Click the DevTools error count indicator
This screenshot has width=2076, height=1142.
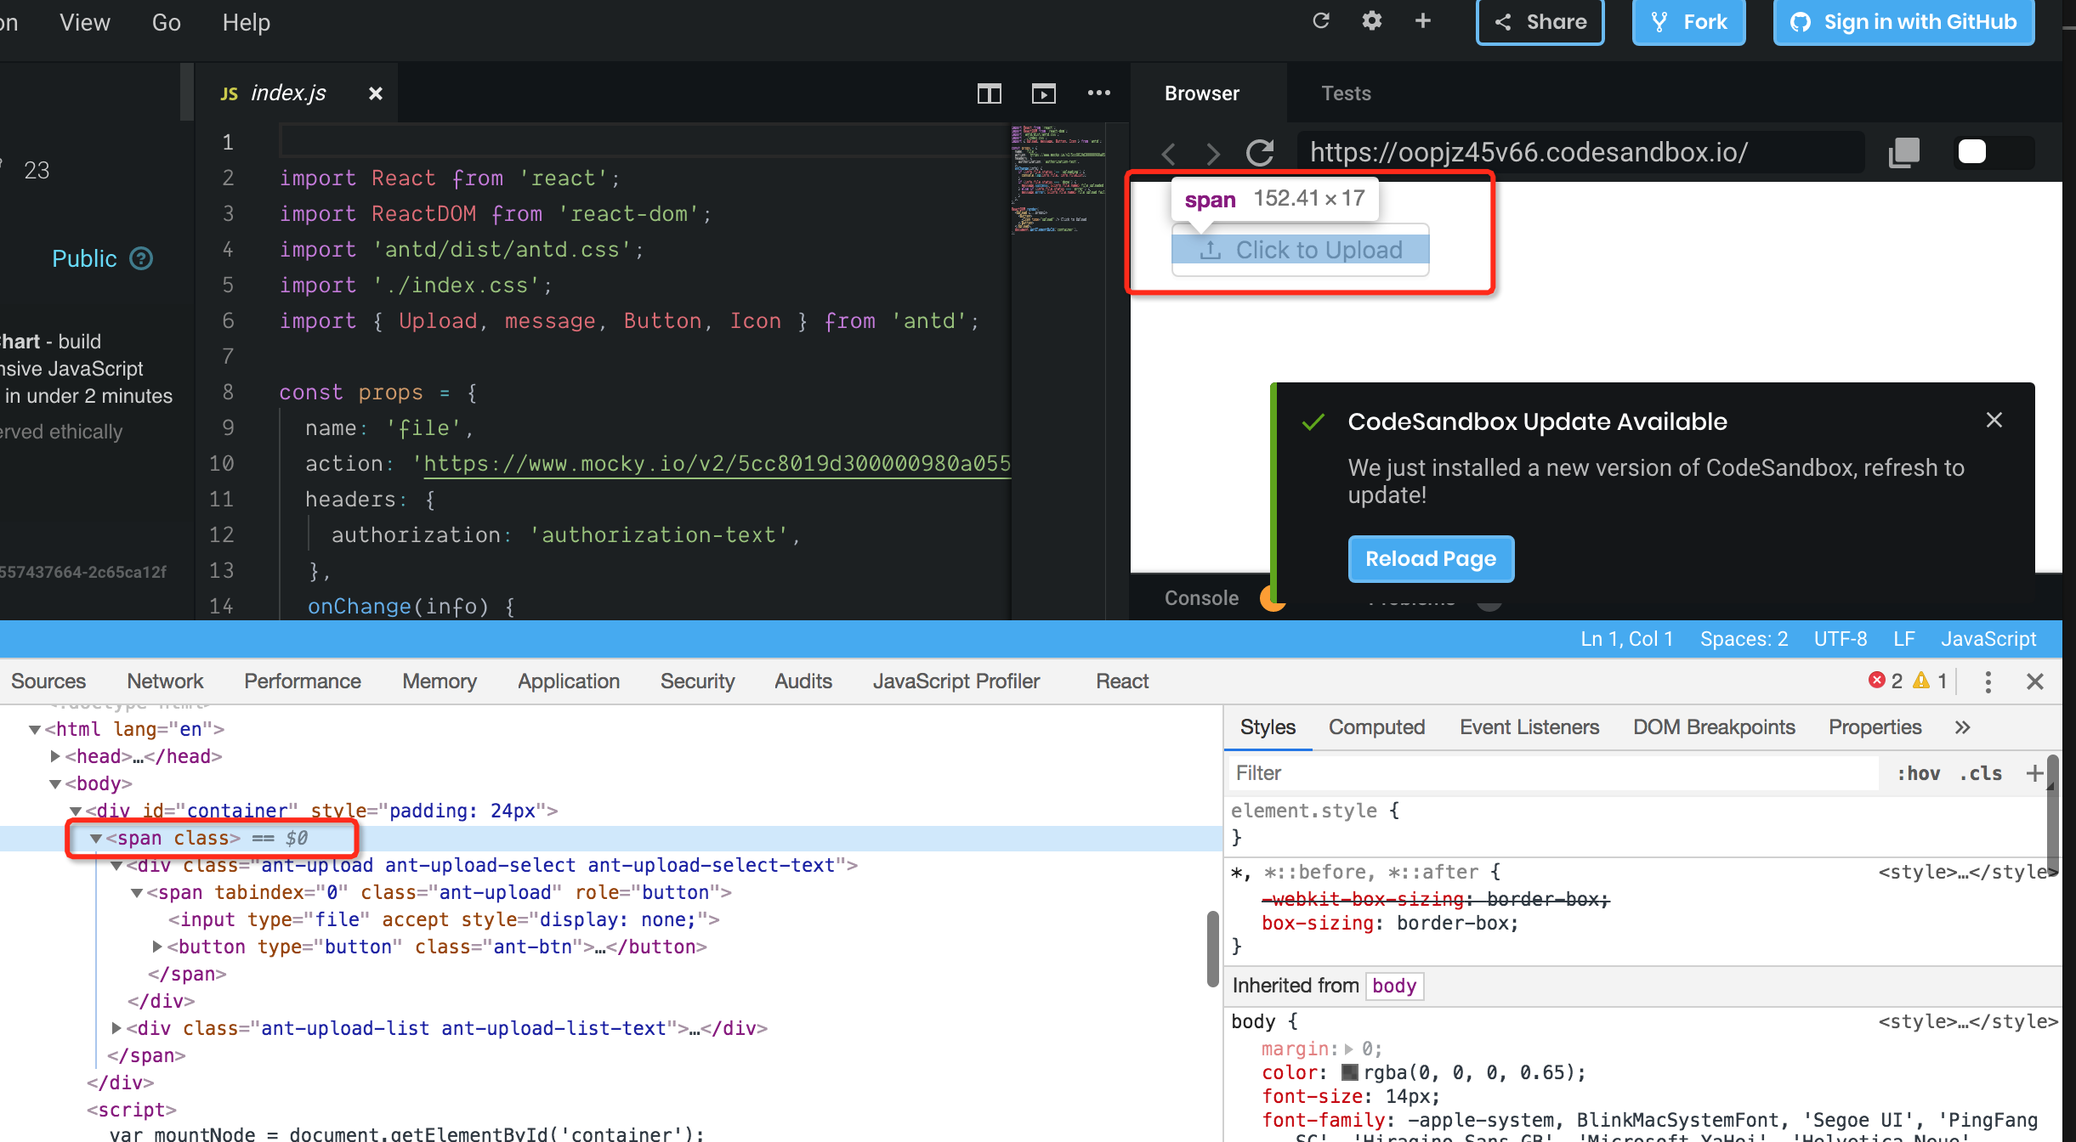1886,681
